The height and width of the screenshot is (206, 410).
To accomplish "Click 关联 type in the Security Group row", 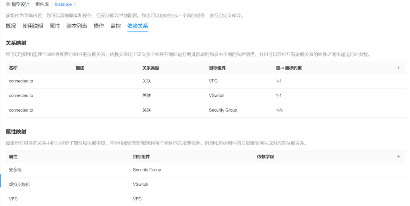I will 147,110.
